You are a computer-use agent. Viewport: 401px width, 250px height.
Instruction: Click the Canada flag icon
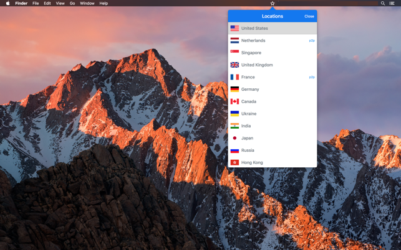point(234,101)
